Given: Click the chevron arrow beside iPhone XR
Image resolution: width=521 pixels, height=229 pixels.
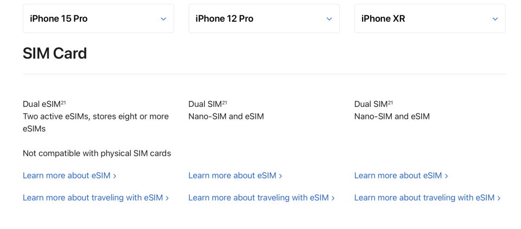Looking at the screenshot, I should [495, 19].
